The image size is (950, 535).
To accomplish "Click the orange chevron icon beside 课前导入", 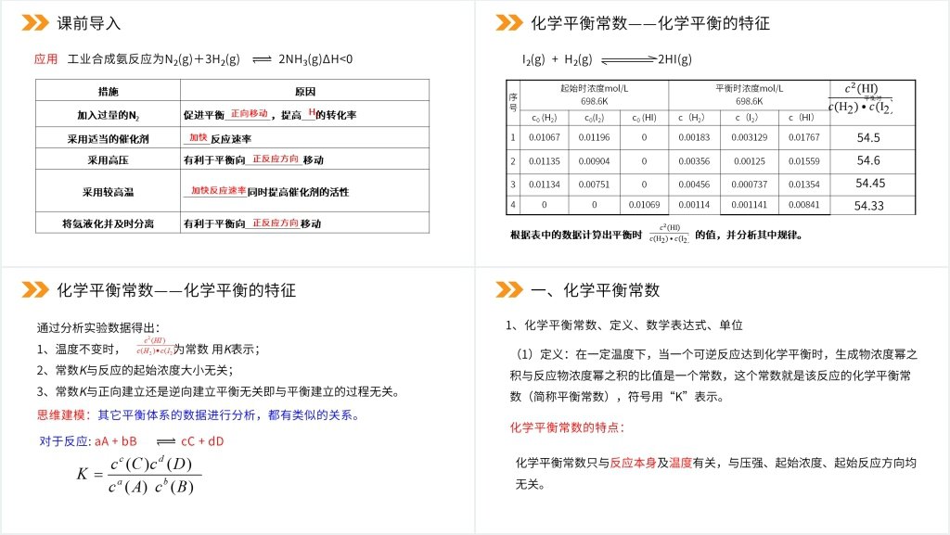I will 35,23.
